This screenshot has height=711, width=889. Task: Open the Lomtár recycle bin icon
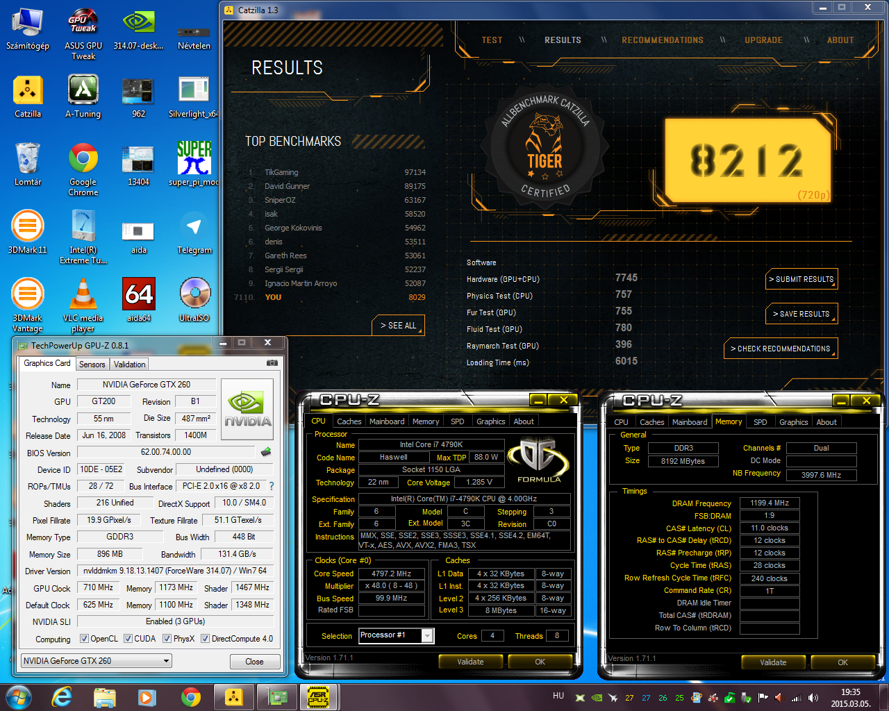(x=28, y=165)
